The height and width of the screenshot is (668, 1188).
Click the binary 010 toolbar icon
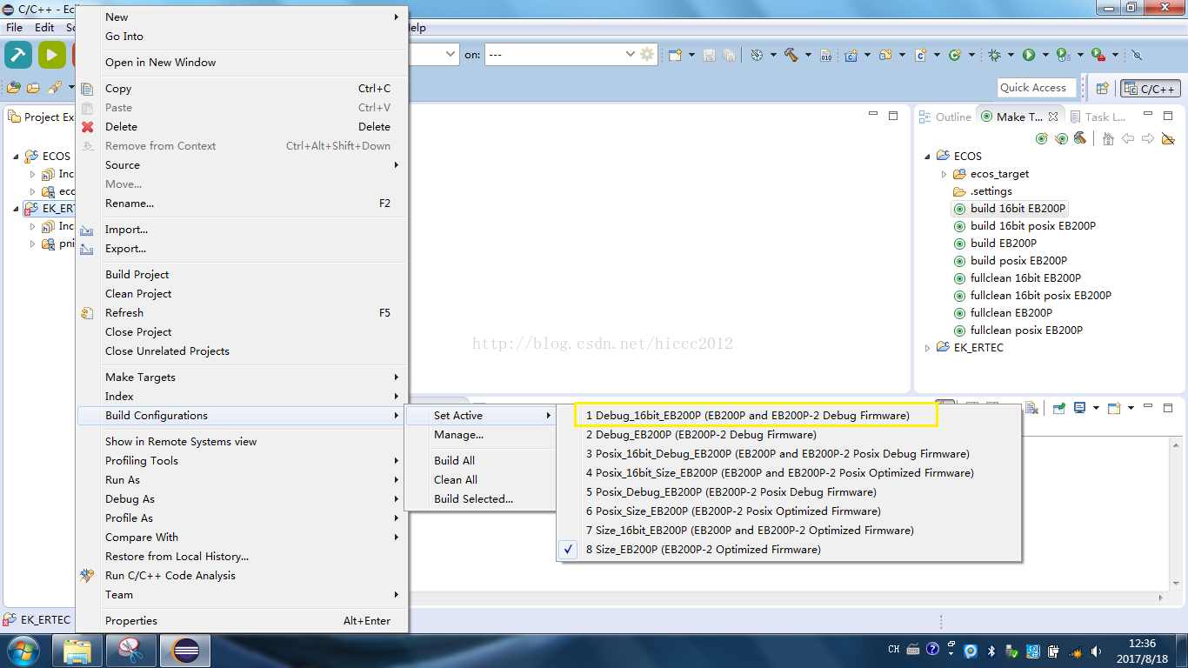tap(825, 55)
